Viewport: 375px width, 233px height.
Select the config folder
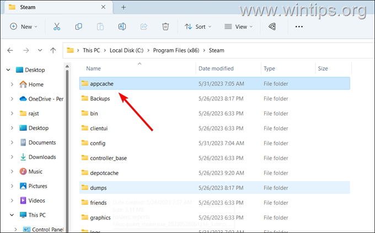(x=215, y=143)
